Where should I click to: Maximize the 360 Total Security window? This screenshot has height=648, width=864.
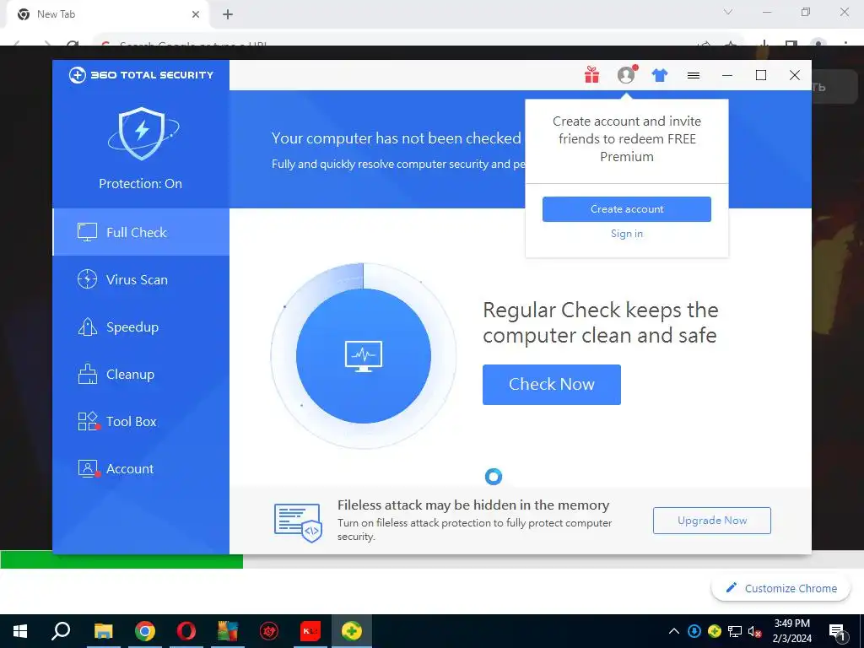(761, 75)
